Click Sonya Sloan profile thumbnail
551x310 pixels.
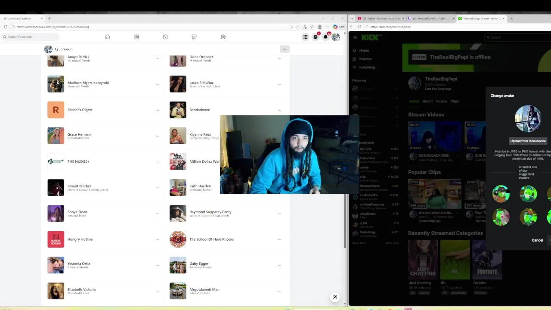pyautogui.click(x=56, y=214)
